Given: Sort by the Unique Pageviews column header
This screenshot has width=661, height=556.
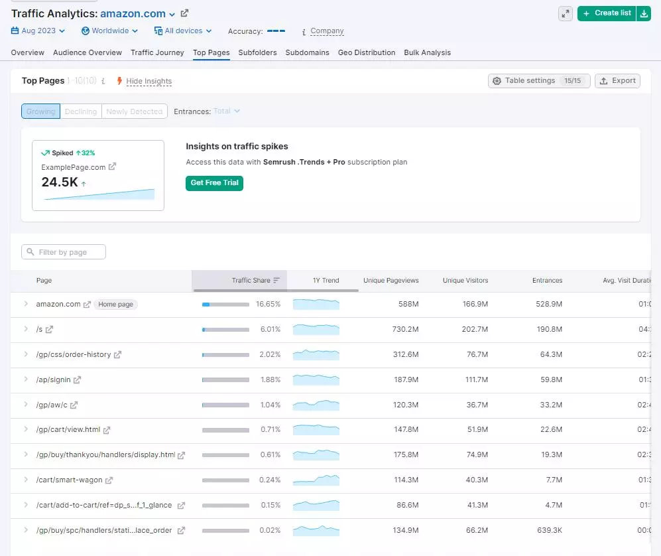Looking at the screenshot, I should click(391, 280).
